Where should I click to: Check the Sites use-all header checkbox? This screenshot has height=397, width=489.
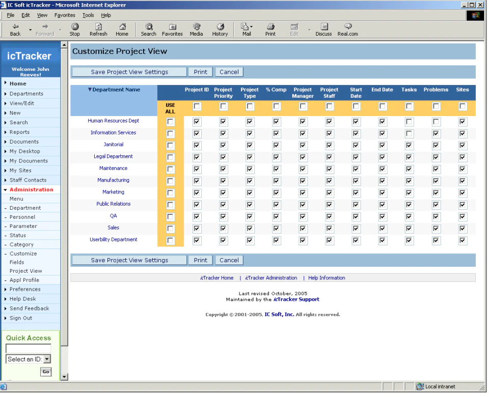tap(463, 106)
